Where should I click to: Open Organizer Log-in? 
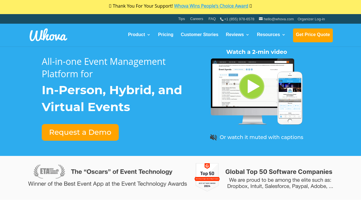click(311, 19)
